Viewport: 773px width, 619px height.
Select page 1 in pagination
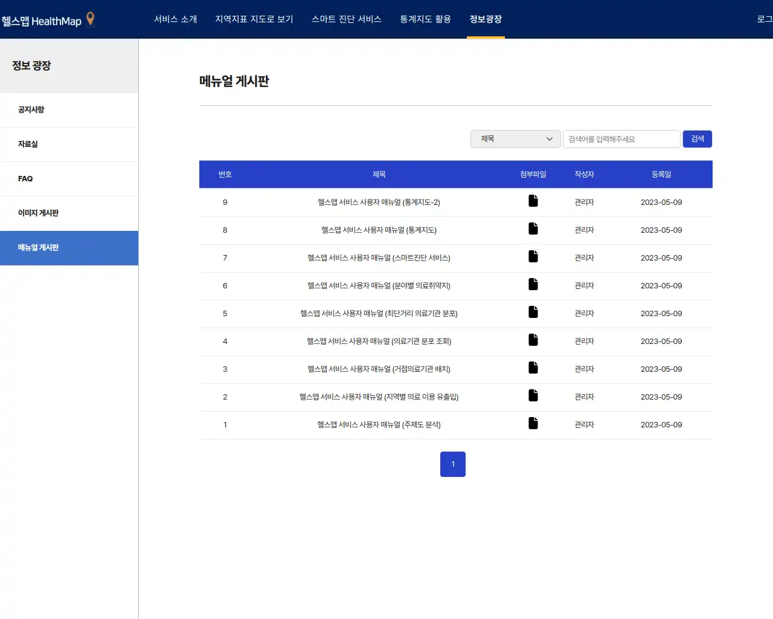click(x=453, y=464)
